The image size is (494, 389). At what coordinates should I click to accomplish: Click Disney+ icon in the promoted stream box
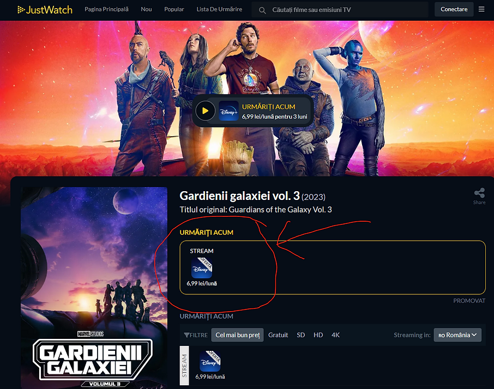pyautogui.click(x=201, y=268)
